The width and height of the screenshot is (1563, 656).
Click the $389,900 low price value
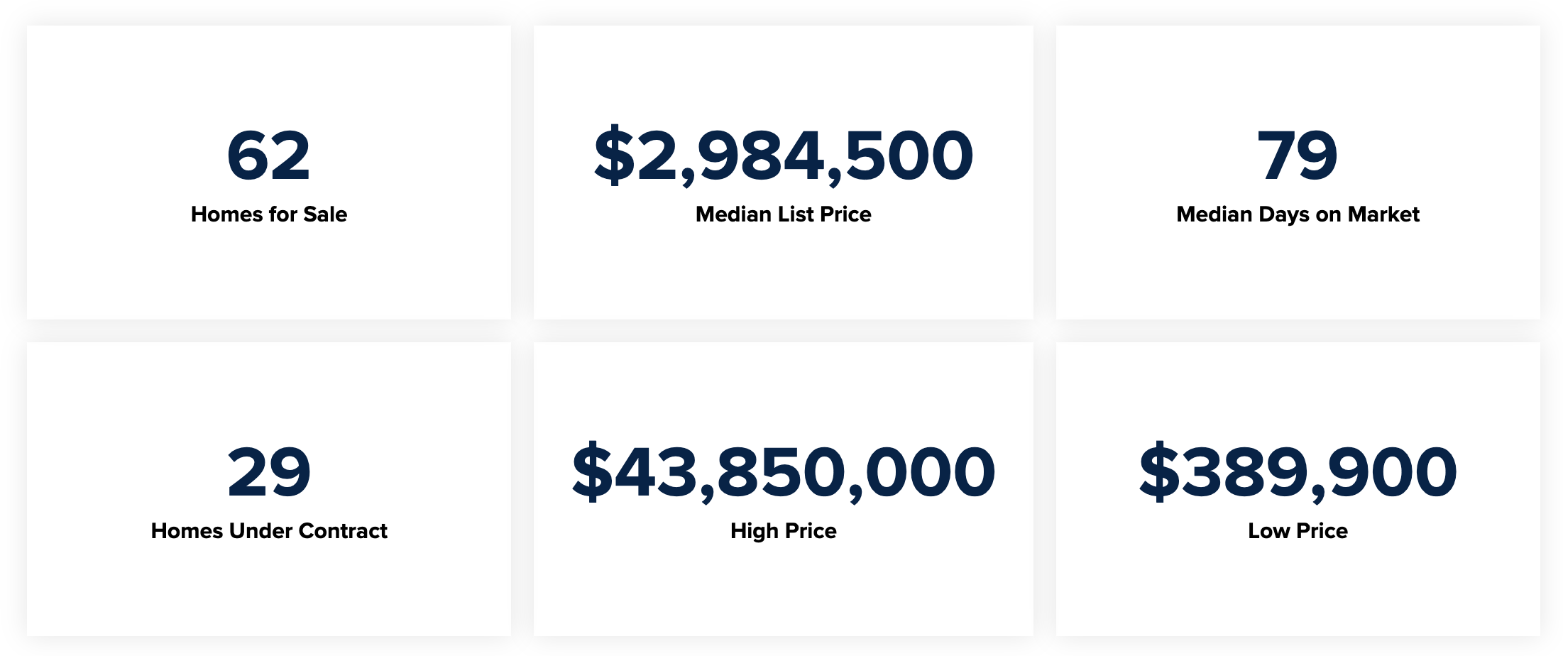pyautogui.click(x=1298, y=472)
